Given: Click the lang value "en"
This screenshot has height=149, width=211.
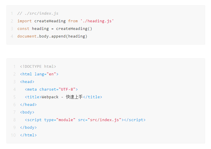Looking at the screenshot, I should pos(51,74).
